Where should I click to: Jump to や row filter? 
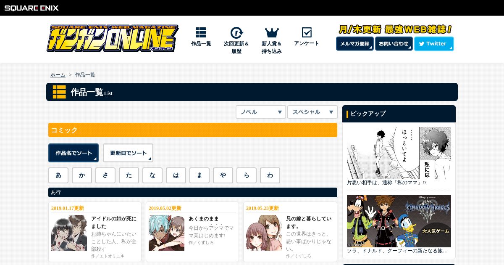pyautogui.click(x=223, y=175)
